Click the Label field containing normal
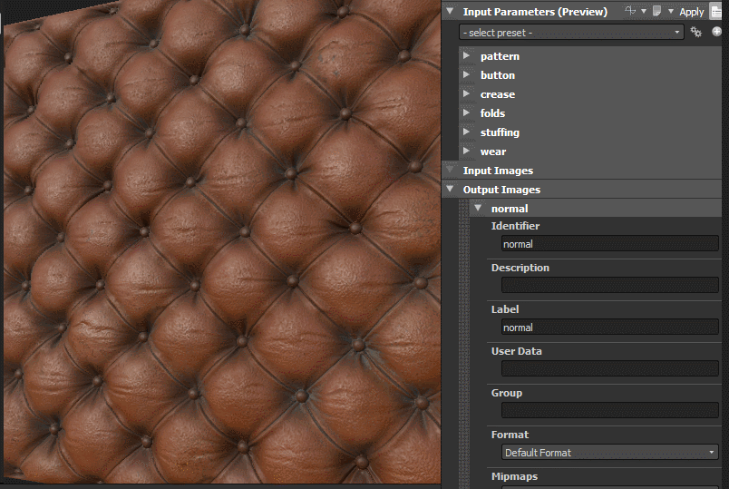The width and height of the screenshot is (729, 489). point(610,327)
